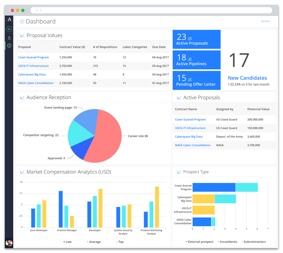Open the person profile icon in sidebar
Viewport: 283px width, 253px height.
point(9,38)
